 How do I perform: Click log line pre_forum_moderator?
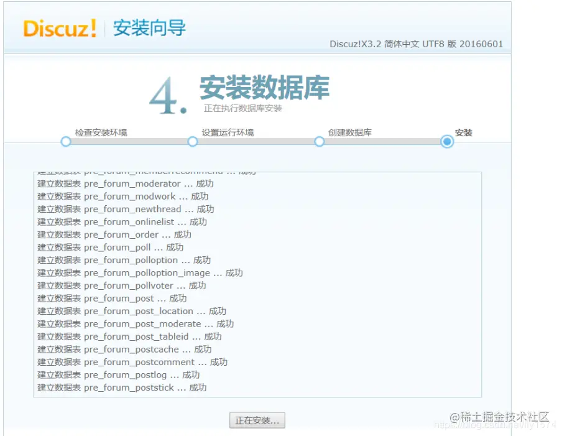126,183
